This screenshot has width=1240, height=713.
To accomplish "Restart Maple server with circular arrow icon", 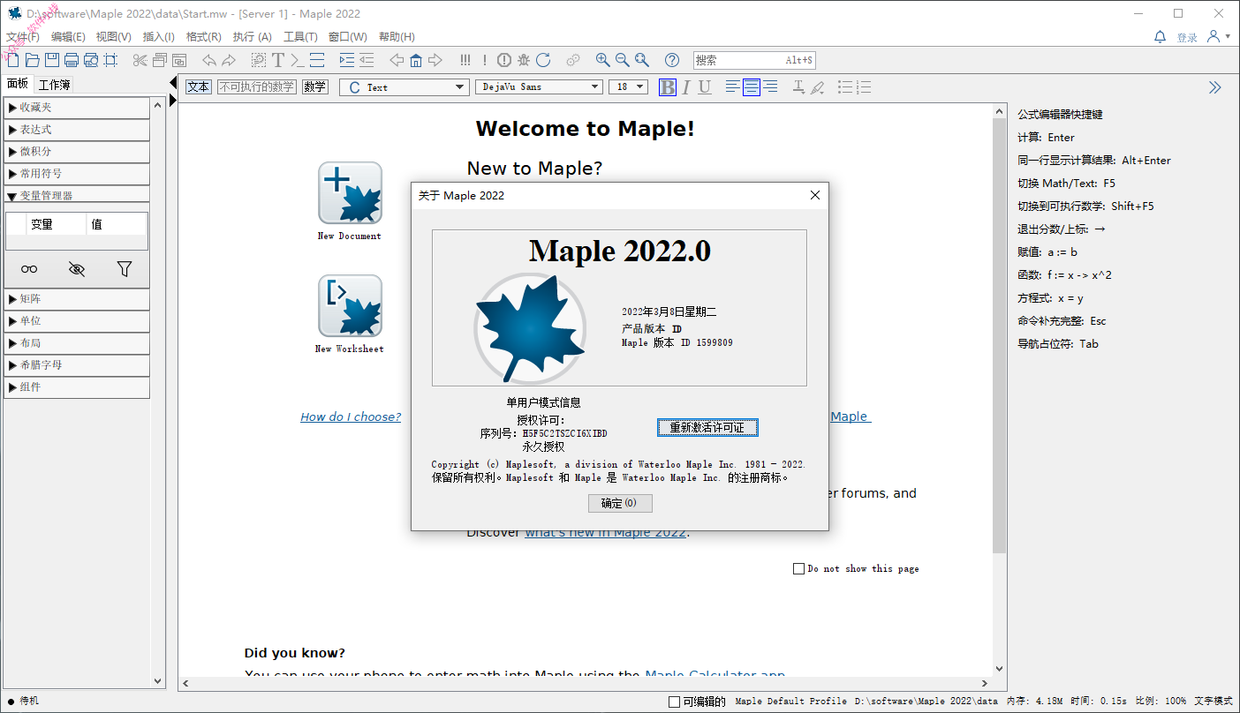I will [x=543, y=60].
